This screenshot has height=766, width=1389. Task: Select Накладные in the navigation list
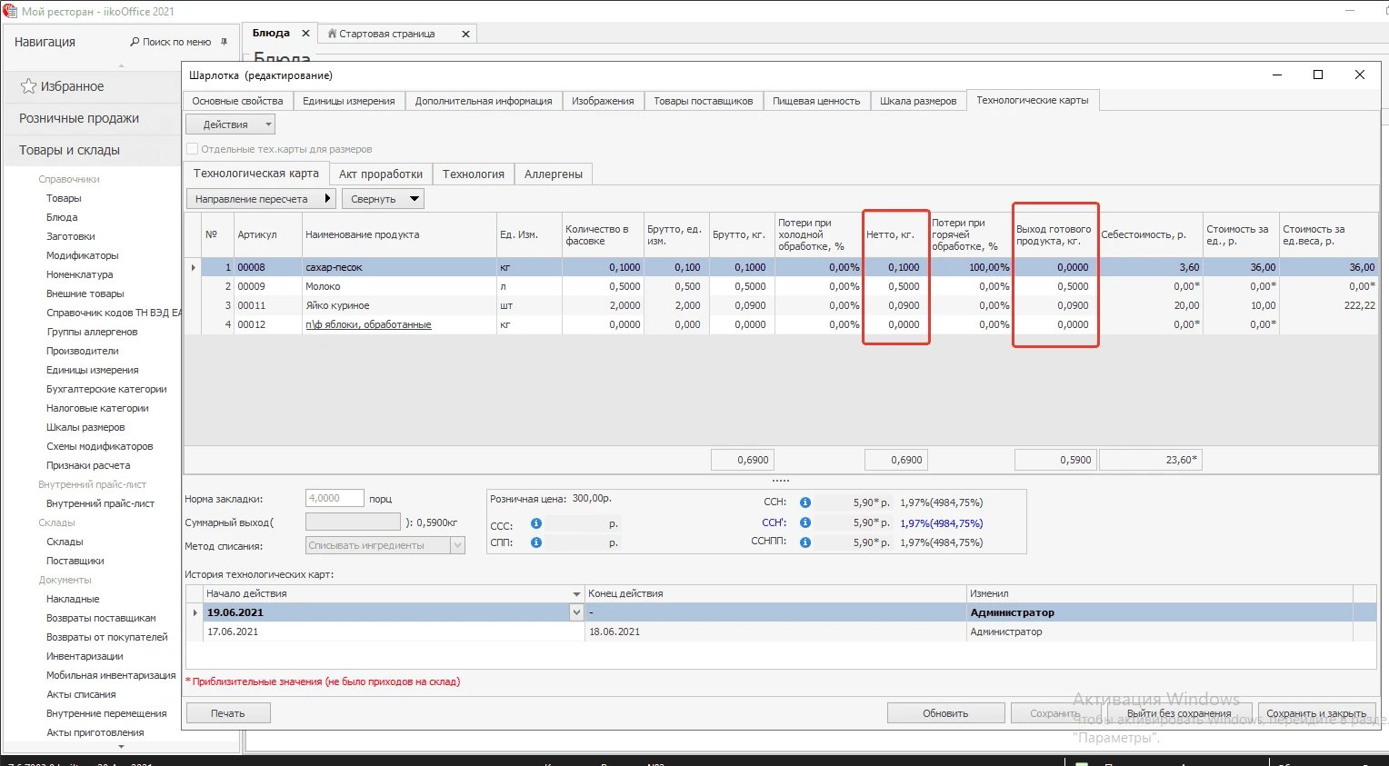pyautogui.click(x=73, y=599)
